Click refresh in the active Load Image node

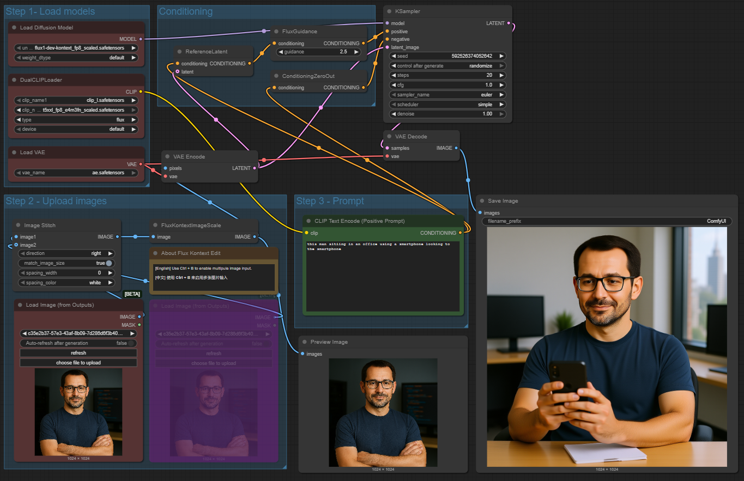(78, 353)
